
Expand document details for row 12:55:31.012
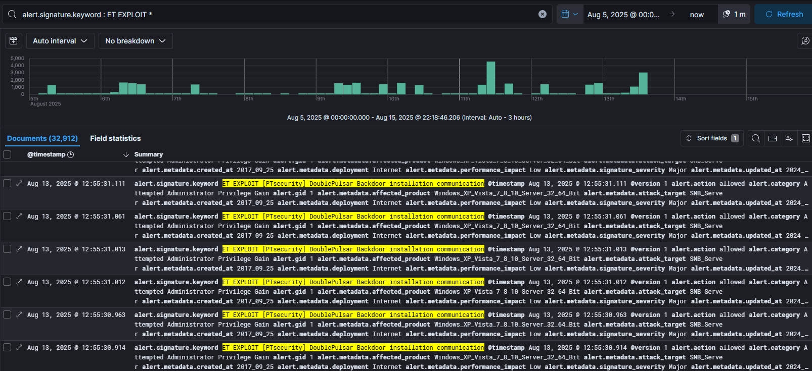[19, 282]
